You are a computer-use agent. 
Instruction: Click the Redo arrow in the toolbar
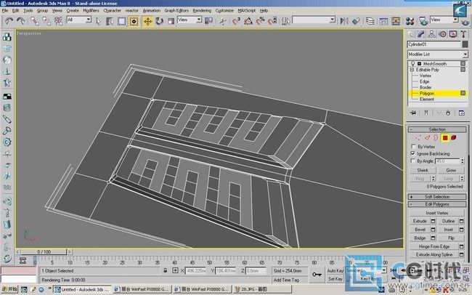(x=20, y=21)
